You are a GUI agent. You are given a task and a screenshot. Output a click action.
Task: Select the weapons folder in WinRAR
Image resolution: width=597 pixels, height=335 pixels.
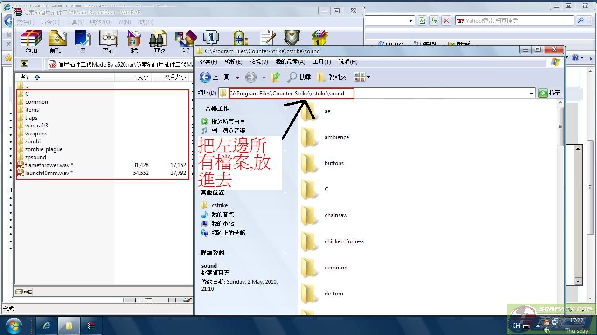tap(36, 133)
